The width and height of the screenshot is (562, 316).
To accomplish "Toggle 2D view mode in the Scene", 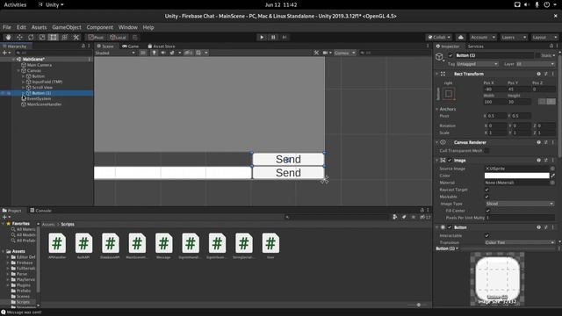I will point(143,53).
